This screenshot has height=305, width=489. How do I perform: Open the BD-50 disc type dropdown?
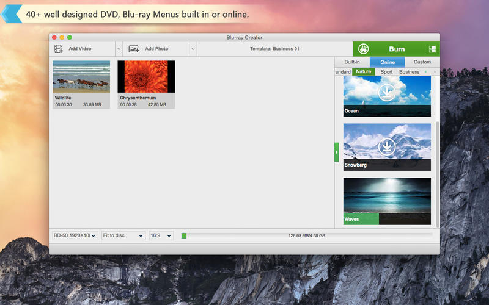(75, 235)
